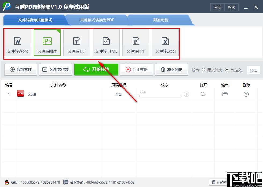Click the red PDF icon of b.pdf
This screenshot has width=263, height=187.
click(20, 93)
